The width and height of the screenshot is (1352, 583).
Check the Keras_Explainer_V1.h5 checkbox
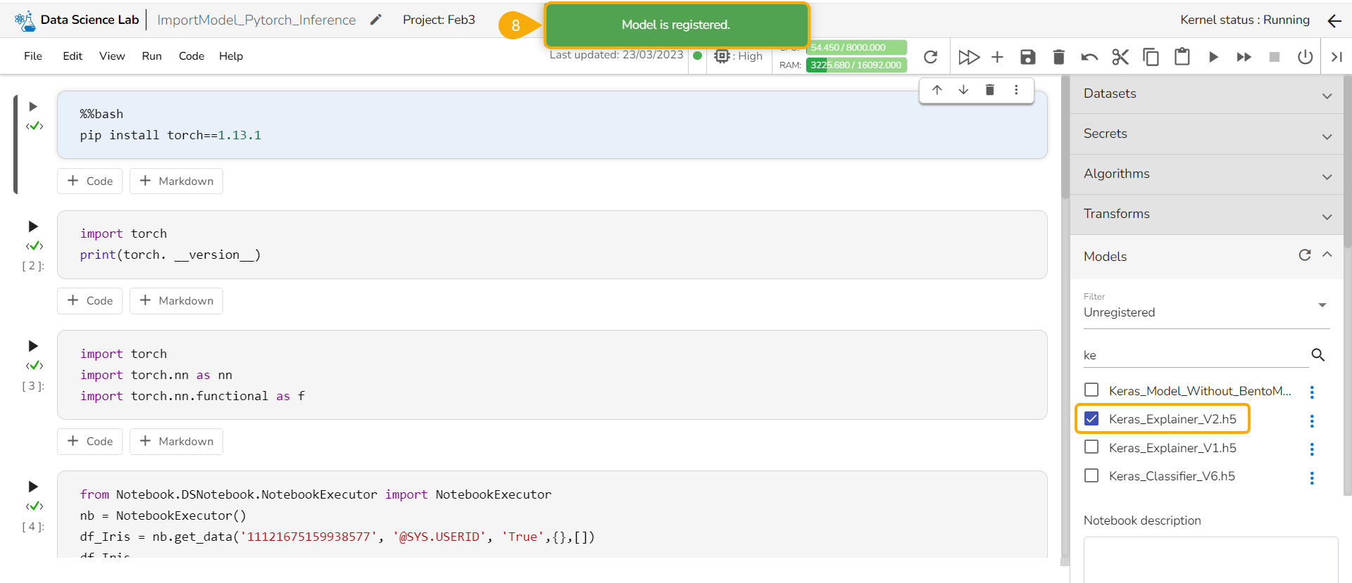pos(1091,447)
